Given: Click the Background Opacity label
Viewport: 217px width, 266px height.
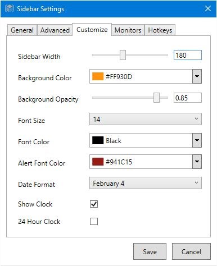Looking at the screenshot, I should (48, 99).
